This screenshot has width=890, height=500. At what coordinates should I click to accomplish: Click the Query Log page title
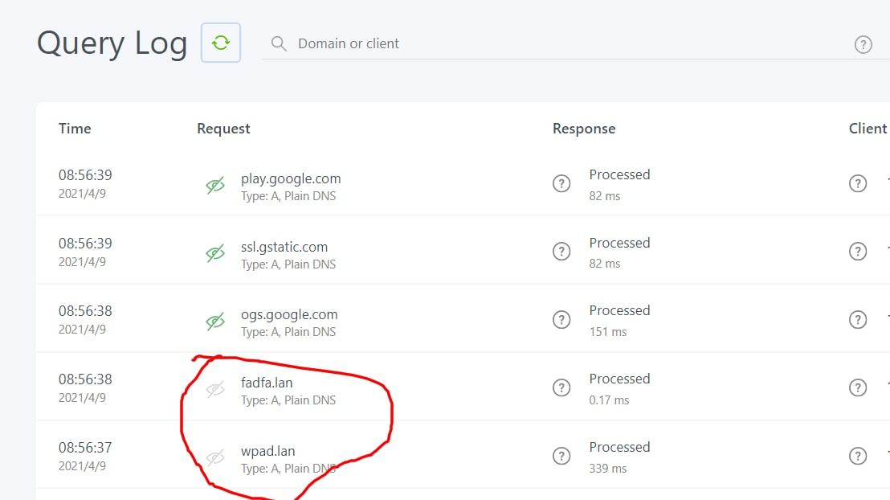(x=112, y=43)
